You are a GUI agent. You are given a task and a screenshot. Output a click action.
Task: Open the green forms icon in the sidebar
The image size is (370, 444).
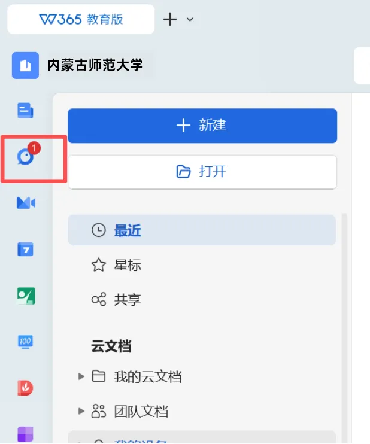[x=26, y=296]
